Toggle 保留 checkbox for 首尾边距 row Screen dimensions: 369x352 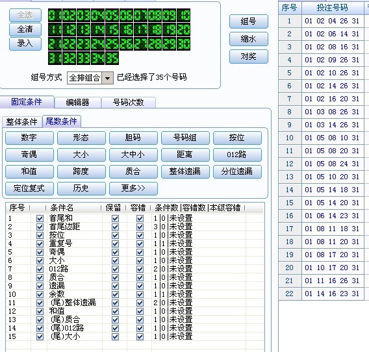[115, 227]
